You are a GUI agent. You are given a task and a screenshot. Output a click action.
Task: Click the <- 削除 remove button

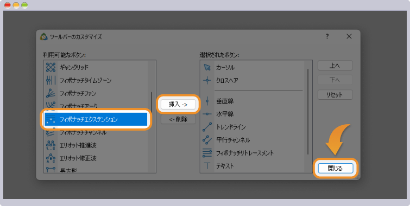click(178, 119)
